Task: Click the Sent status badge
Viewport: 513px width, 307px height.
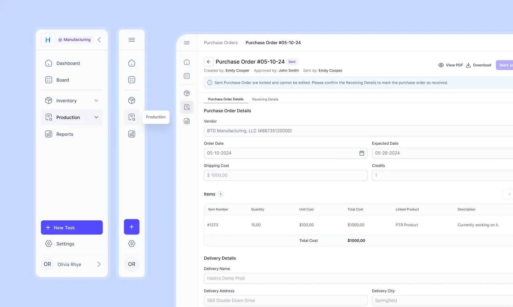Action: coord(292,62)
